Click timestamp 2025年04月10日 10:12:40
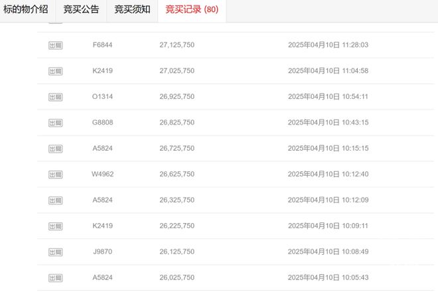Image resolution: width=438 pixels, height=292 pixels. (328, 174)
